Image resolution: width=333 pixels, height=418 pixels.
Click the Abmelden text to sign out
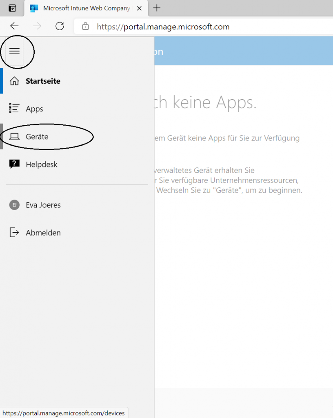(43, 233)
